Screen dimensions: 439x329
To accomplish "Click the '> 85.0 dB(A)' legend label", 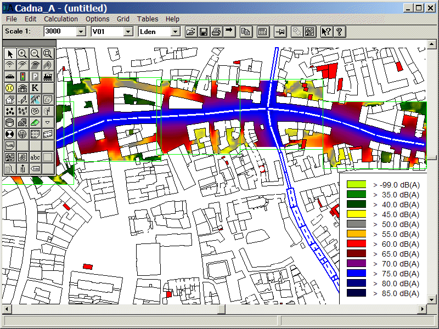I will pos(396,293).
